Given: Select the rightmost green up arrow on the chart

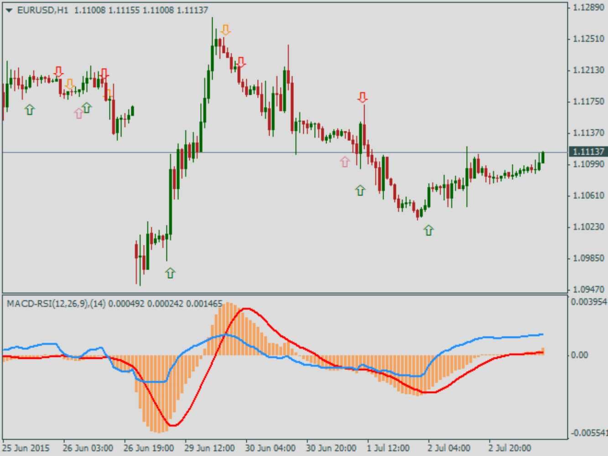Looking at the screenshot, I should click(x=428, y=230).
